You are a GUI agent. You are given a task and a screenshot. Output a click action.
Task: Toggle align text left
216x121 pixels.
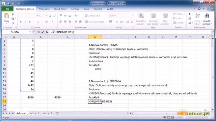61,22
